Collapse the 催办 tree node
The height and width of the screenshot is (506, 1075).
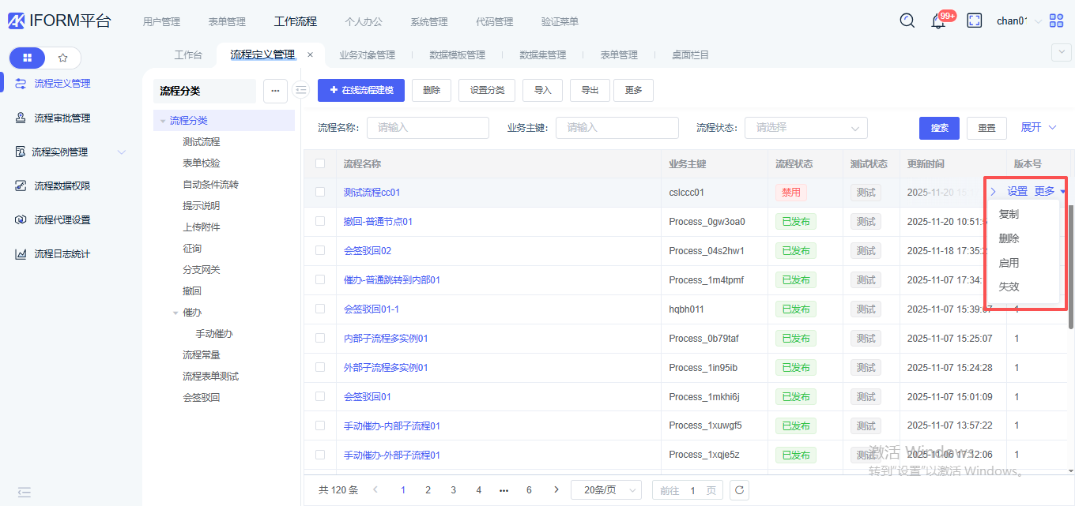point(175,313)
